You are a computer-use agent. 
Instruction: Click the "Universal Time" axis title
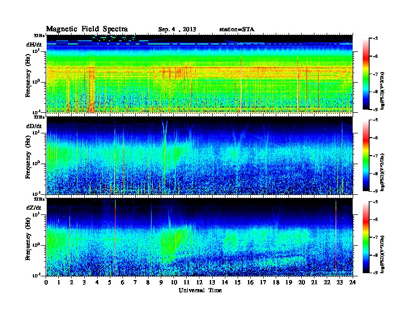point(200,290)
